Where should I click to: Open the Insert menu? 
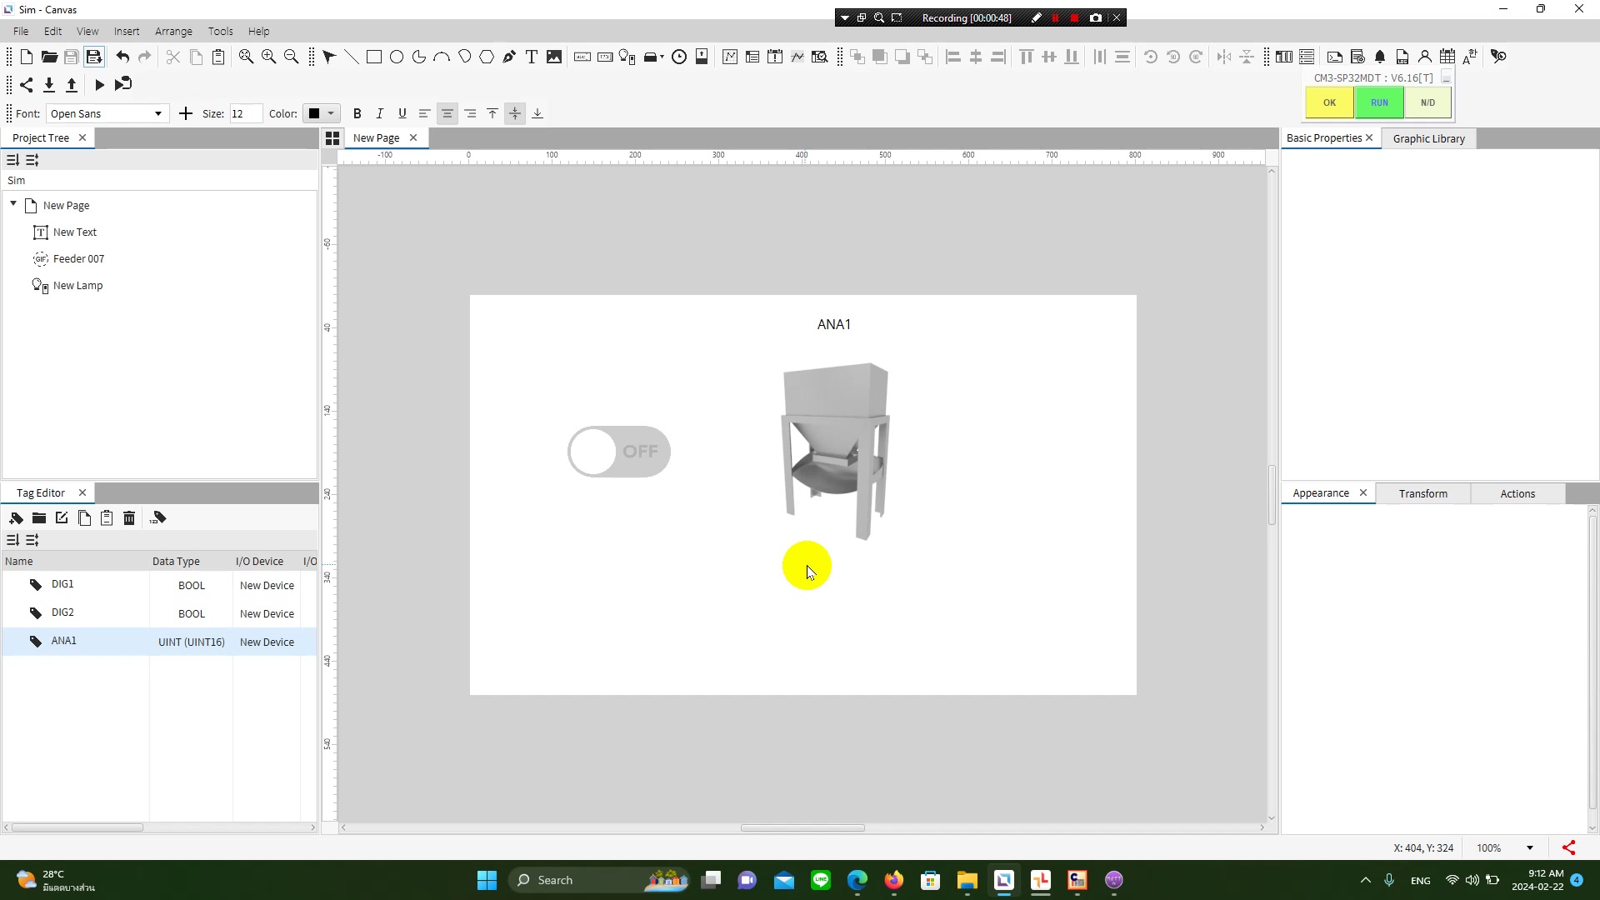pos(127,31)
